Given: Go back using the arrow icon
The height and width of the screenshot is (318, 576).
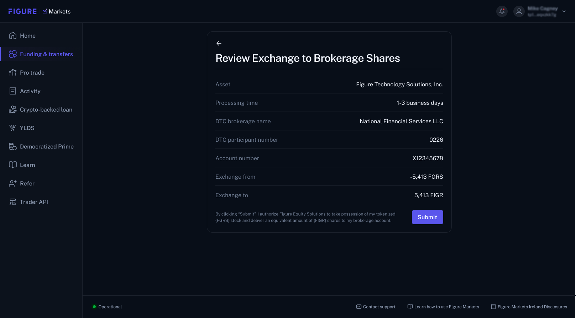Looking at the screenshot, I should pos(219,43).
